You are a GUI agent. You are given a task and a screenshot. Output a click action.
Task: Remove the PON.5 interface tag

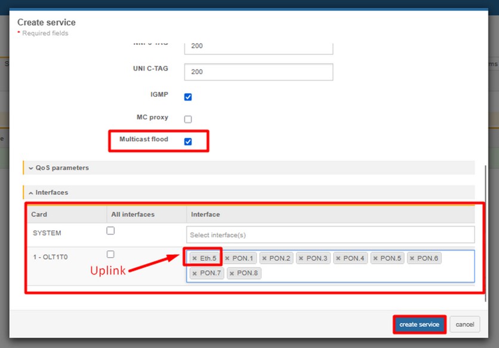[375, 258]
